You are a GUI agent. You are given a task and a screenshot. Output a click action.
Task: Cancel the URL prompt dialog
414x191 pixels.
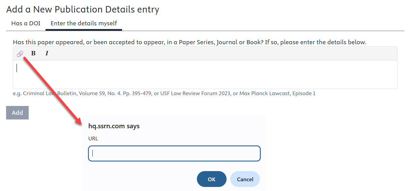245,179
